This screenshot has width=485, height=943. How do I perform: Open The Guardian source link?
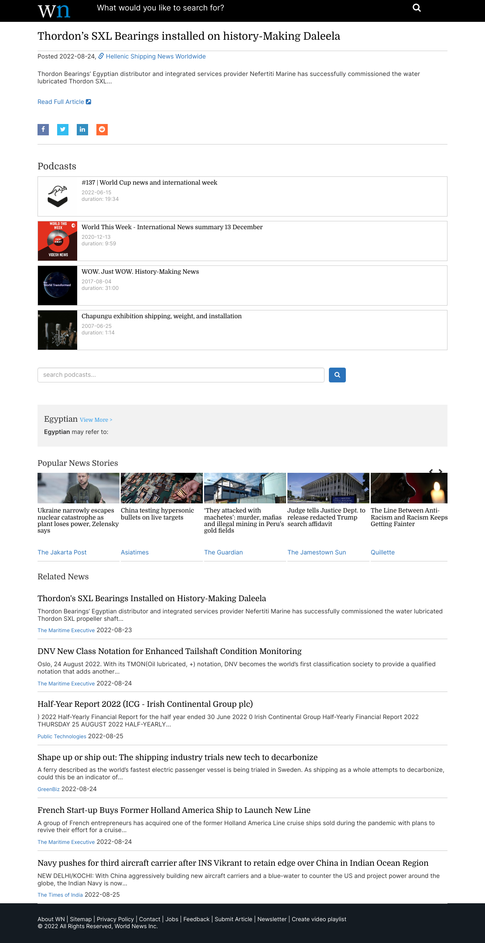(223, 552)
